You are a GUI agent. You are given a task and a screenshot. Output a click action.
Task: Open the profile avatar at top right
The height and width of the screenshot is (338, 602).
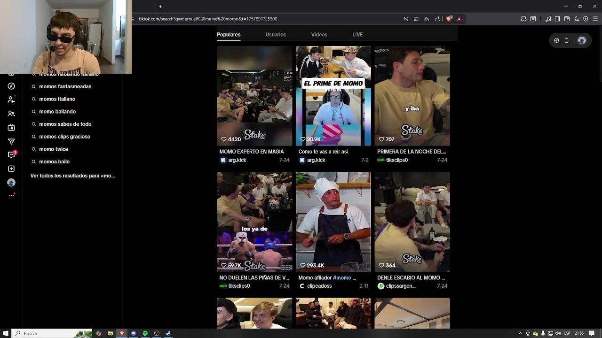click(582, 40)
